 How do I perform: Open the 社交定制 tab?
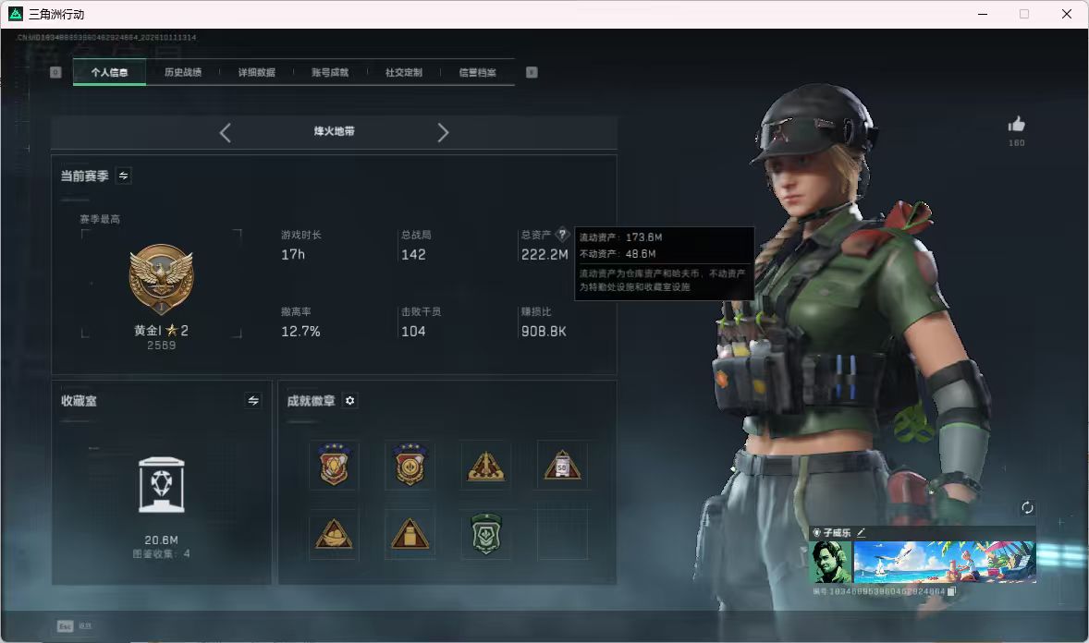pos(403,72)
